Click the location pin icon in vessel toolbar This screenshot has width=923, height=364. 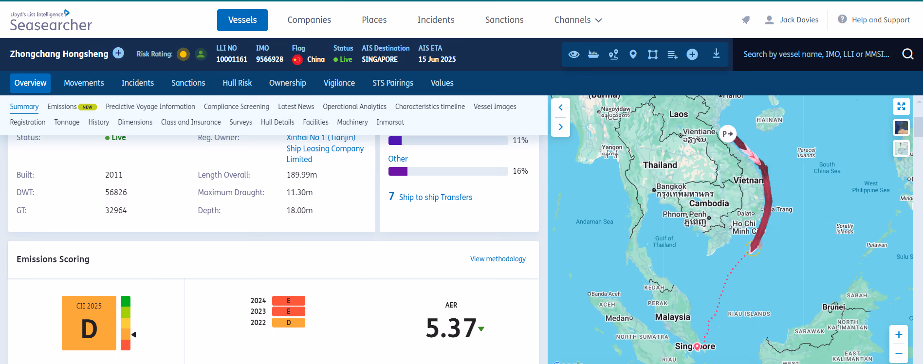click(633, 54)
